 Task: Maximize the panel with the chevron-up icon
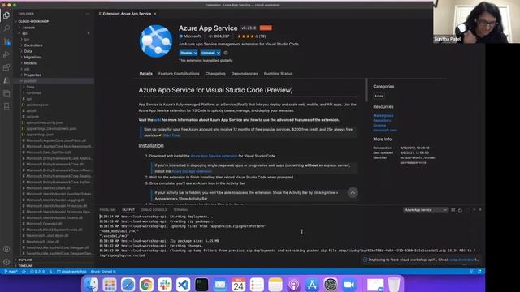pyautogui.click(x=474, y=210)
